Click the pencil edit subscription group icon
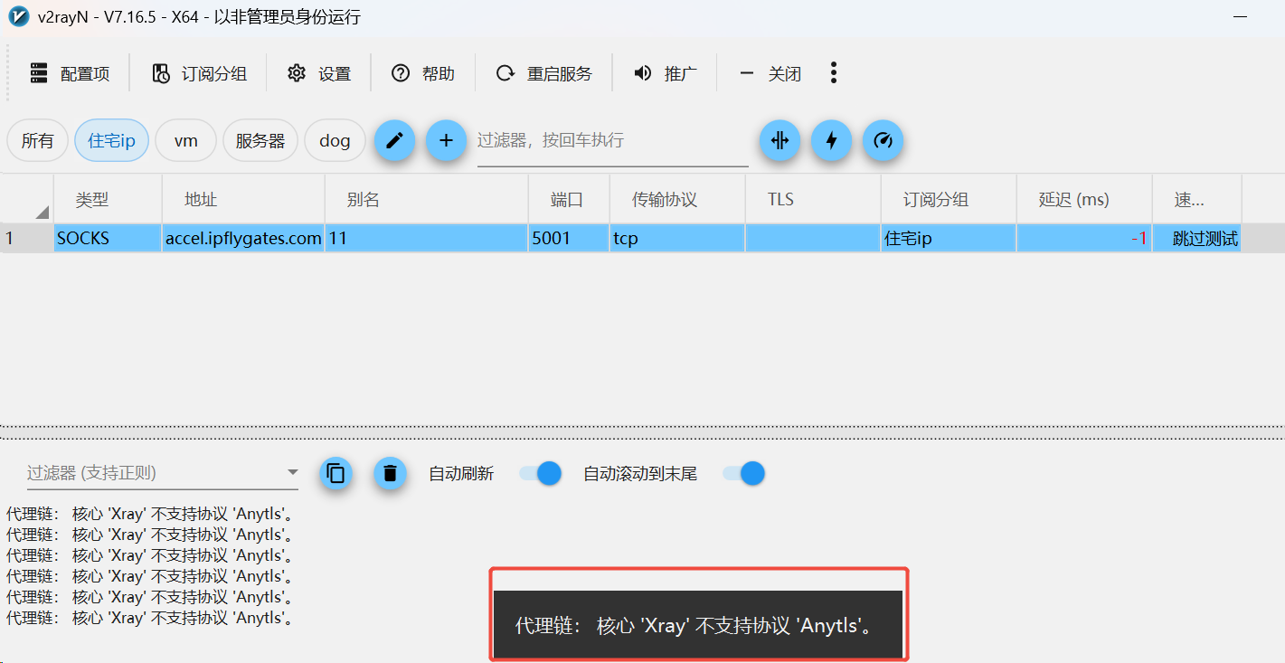Viewport: 1285px width, 663px height. pyautogui.click(x=394, y=140)
